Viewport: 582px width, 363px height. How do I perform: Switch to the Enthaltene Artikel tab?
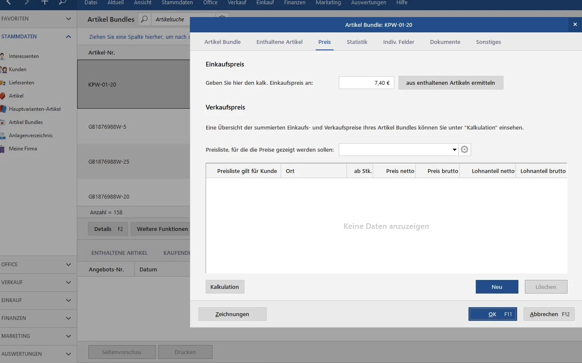[279, 42]
